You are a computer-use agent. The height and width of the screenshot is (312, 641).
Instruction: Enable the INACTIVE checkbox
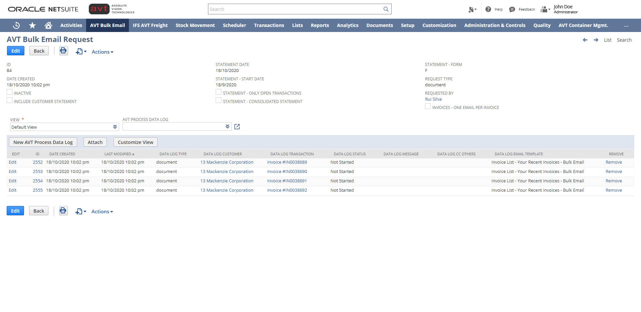coord(9,92)
